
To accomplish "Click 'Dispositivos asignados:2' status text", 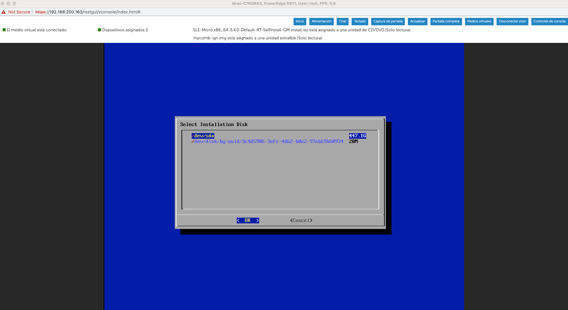I will (125, 30).
